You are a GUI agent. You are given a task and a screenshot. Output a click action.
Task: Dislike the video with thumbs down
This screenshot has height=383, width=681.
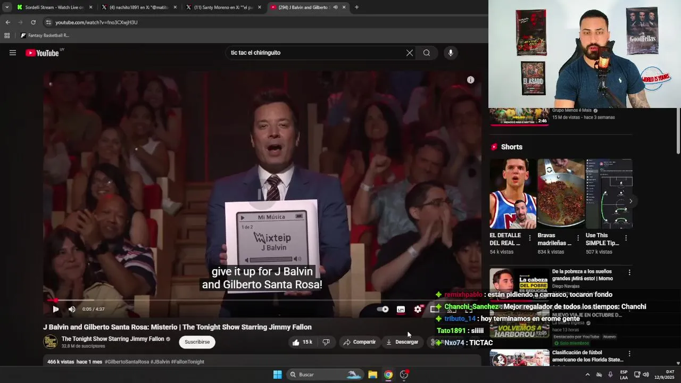326,342
